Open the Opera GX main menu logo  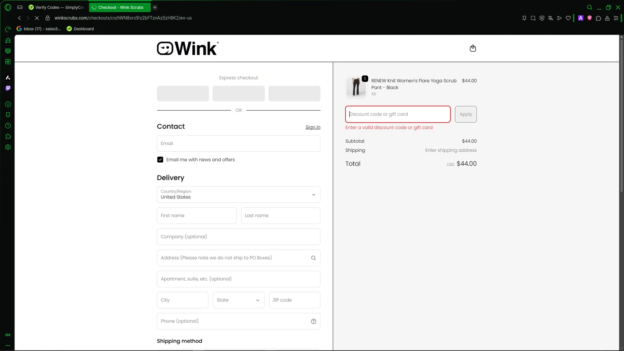pyautogui.click(x=8, y=7)
